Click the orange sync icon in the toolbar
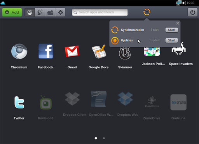199x144 pixels. [x=147, y=12]
